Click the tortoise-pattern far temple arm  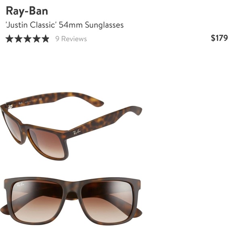coord(55,99)
